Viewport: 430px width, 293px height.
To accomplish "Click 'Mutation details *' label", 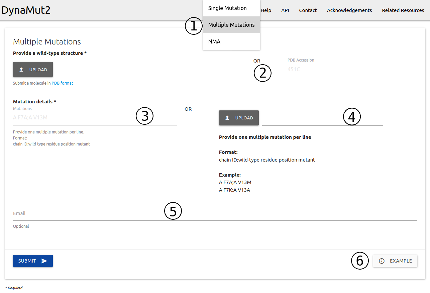I will 34,101.
